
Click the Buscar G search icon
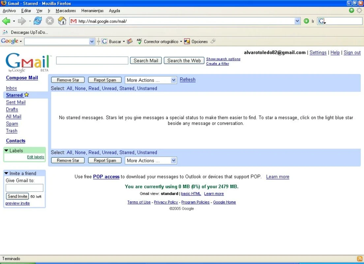point(105,41)
